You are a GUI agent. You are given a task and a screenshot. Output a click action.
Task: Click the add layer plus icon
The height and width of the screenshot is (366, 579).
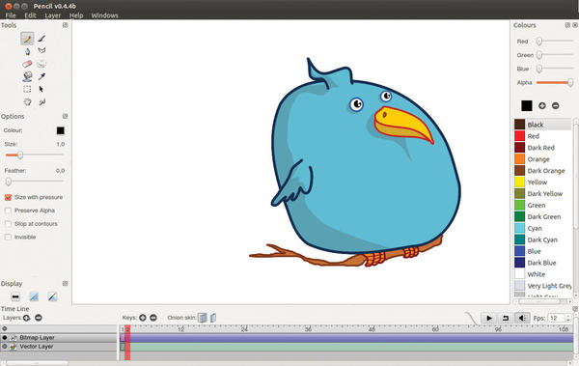(27, 318)
